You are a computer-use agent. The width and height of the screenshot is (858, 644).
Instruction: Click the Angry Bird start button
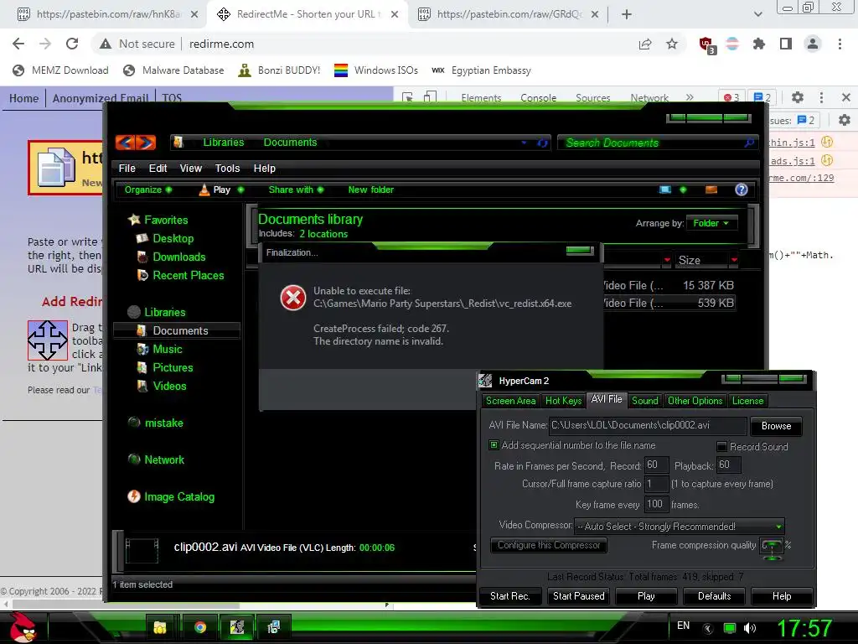23,627
